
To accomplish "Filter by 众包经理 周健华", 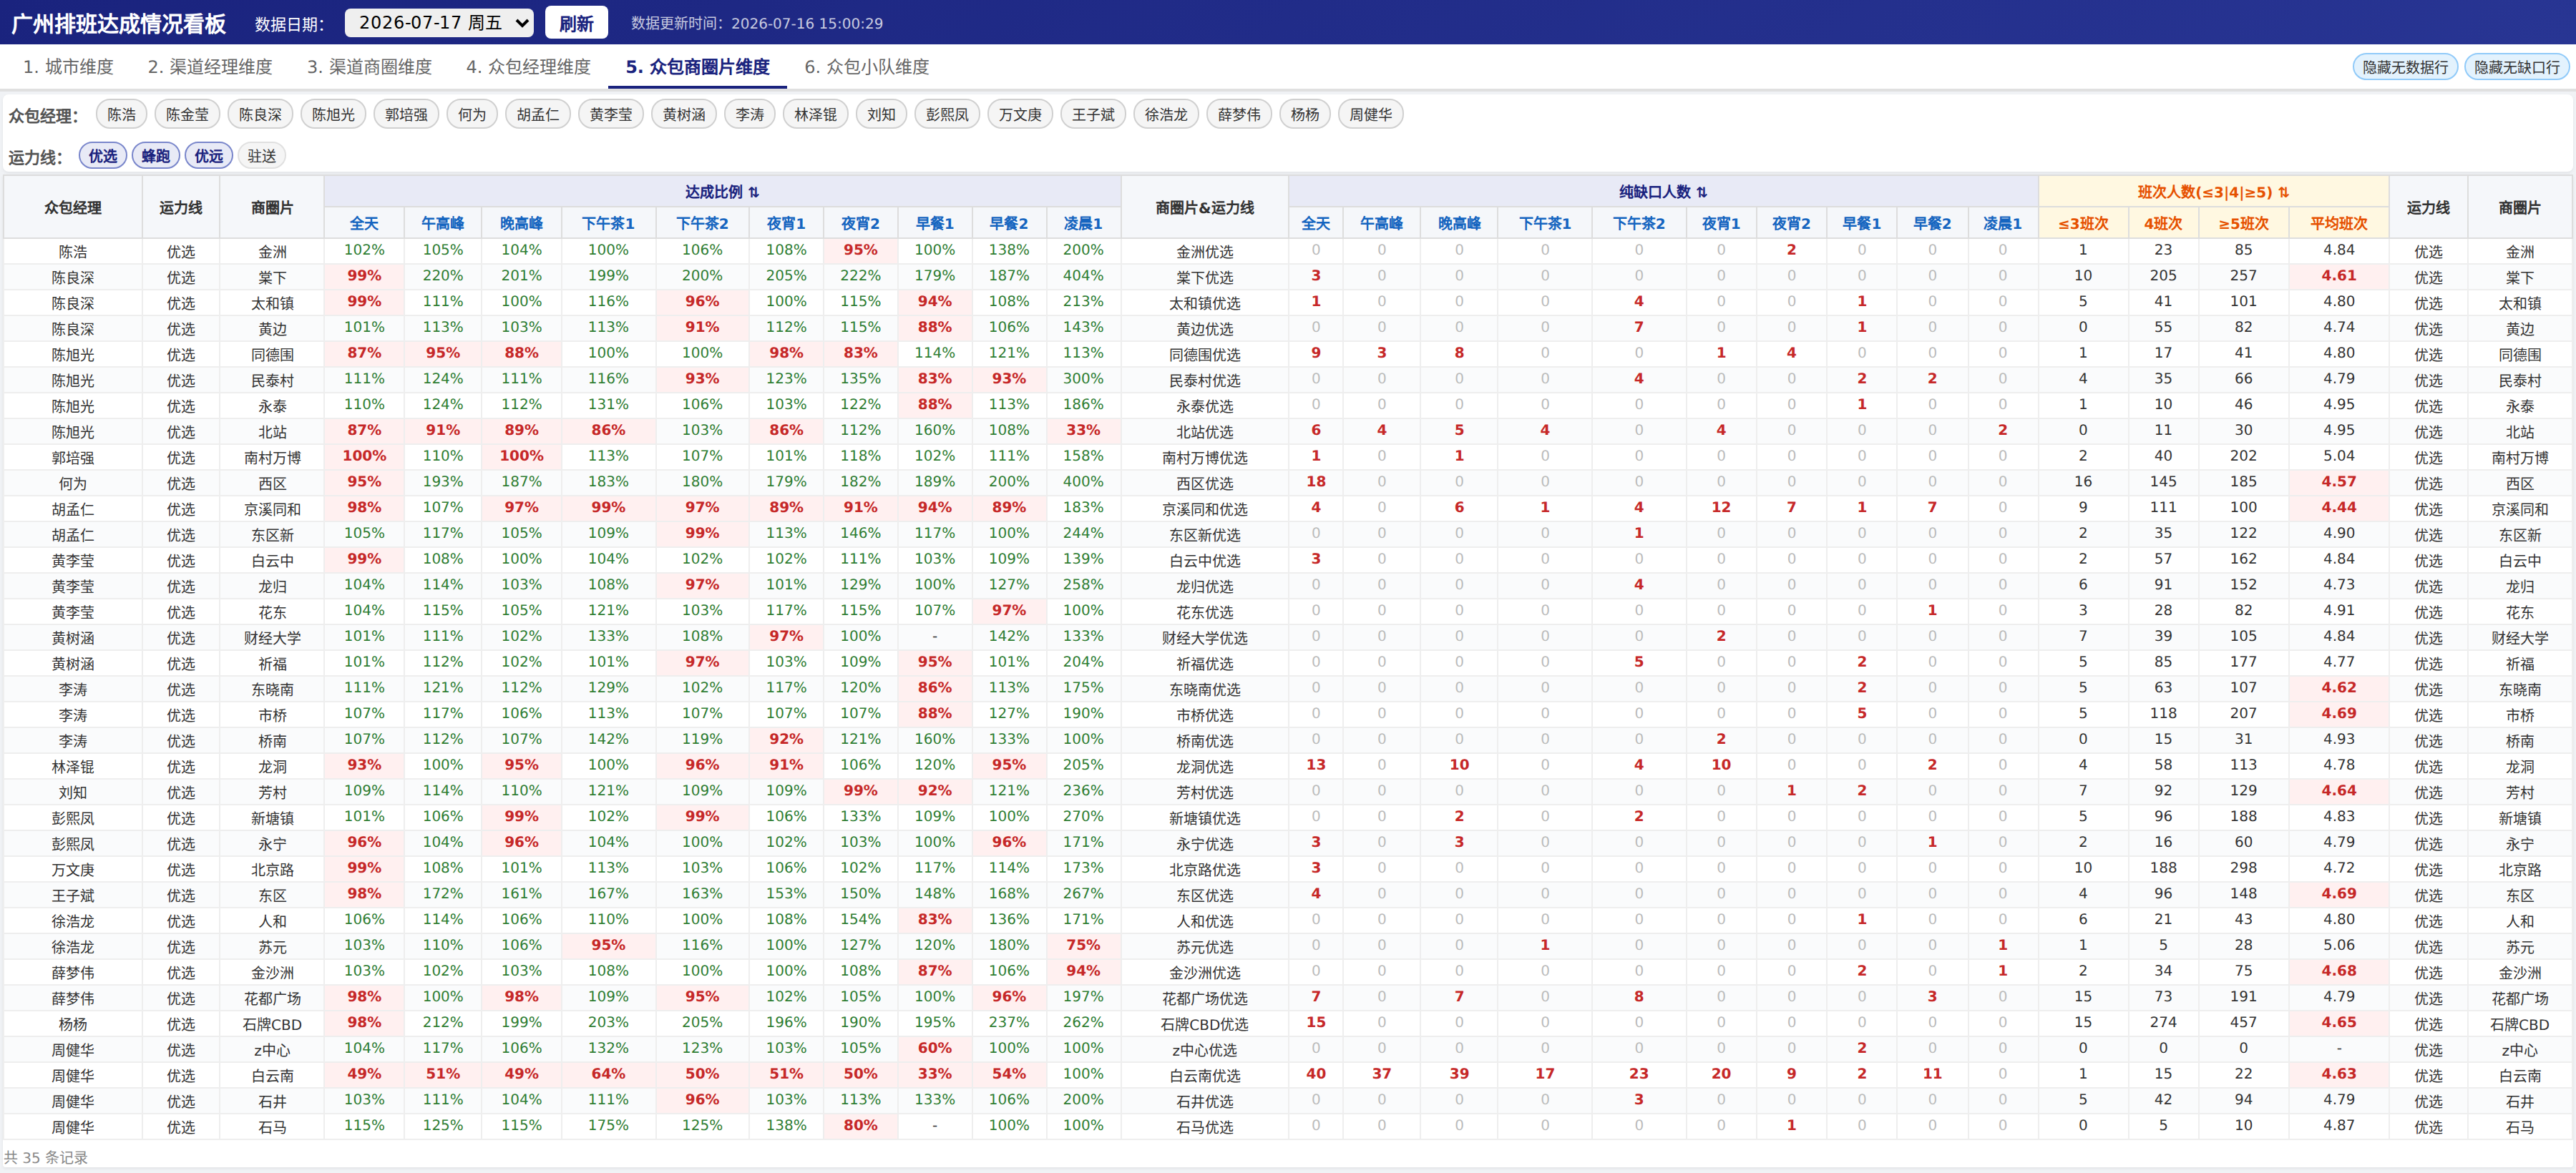I will pyautogui.click(x=1370, y=114).
